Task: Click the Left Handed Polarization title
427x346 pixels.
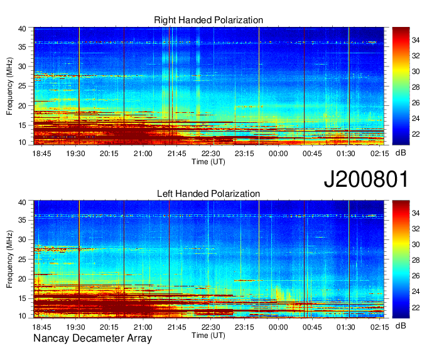Action: (208, 194)
